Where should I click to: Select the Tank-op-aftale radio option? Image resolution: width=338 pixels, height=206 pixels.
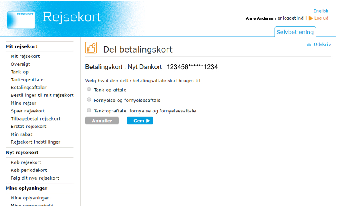89,89
